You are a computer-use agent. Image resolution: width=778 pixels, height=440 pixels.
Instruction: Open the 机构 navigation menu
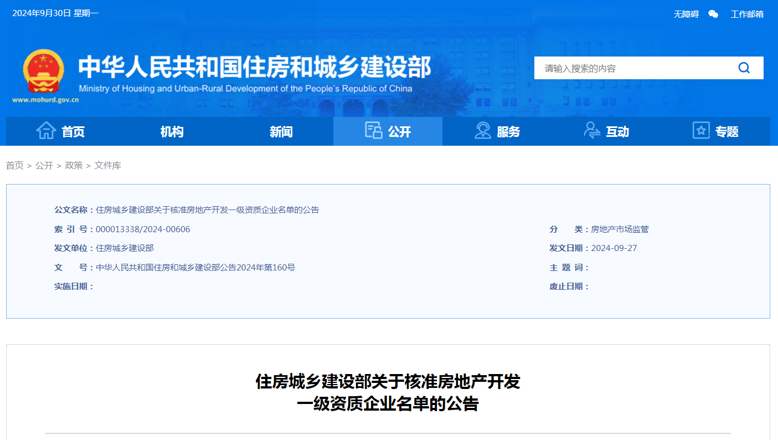(171, 131)
